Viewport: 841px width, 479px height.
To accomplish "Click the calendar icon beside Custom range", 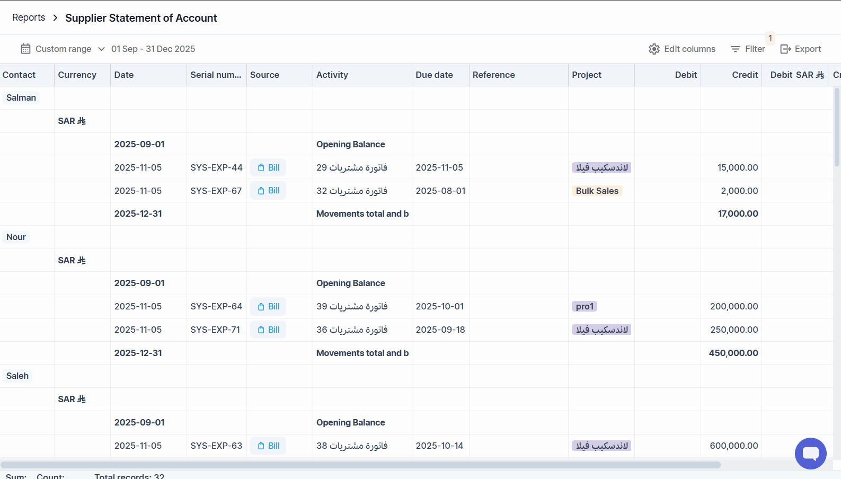I will pos(25,49).
